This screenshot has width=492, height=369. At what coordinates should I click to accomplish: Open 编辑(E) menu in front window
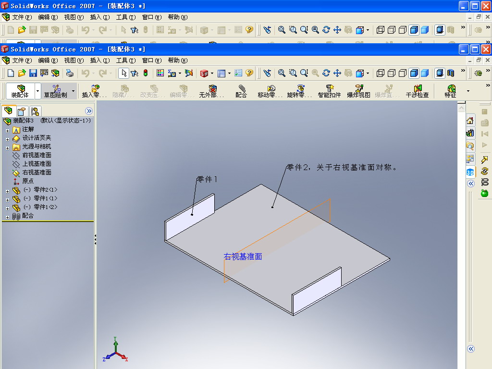click(48, 60)
